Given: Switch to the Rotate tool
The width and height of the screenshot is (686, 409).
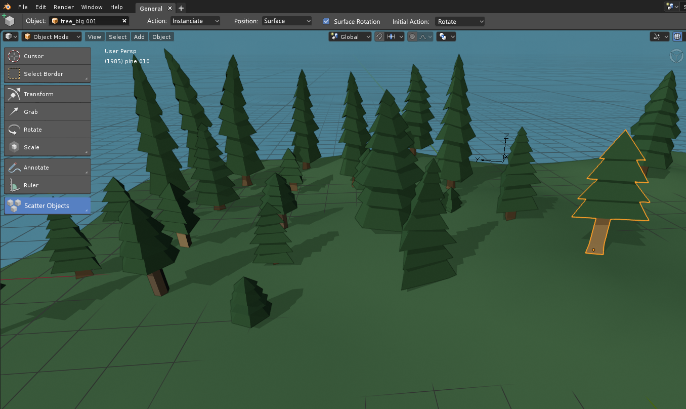Looking at the screenshot, I should point(48,130).
